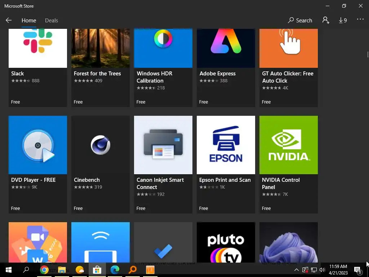Click Free price under DVD Player

[15, 208]
